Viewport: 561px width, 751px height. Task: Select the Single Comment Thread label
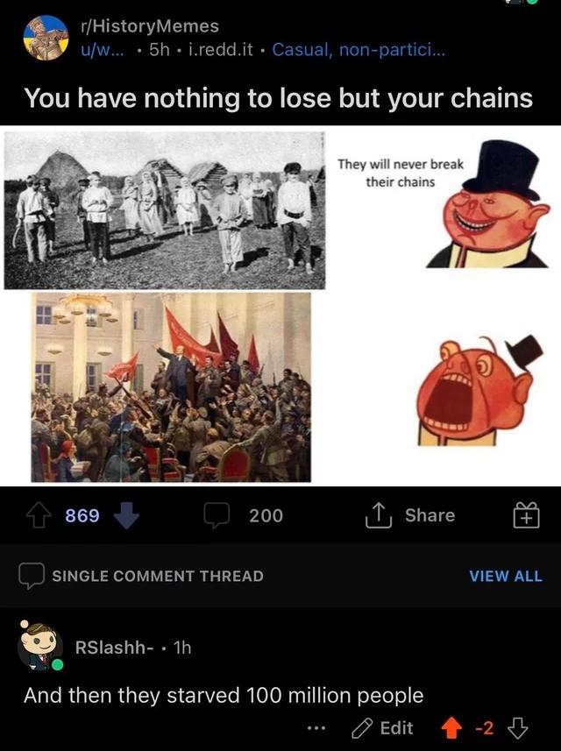tap(158, 576)
